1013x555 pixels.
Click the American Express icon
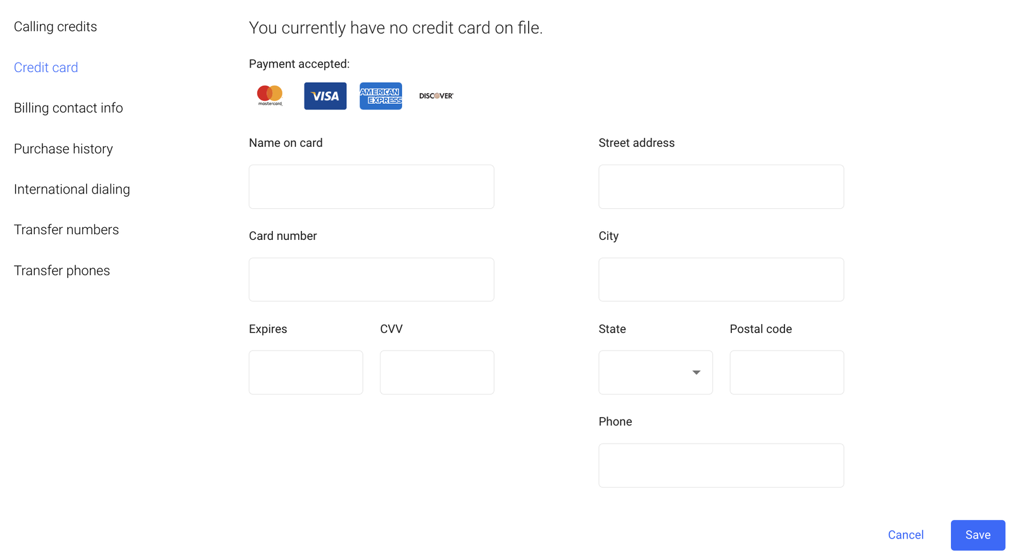click(381, 96)
